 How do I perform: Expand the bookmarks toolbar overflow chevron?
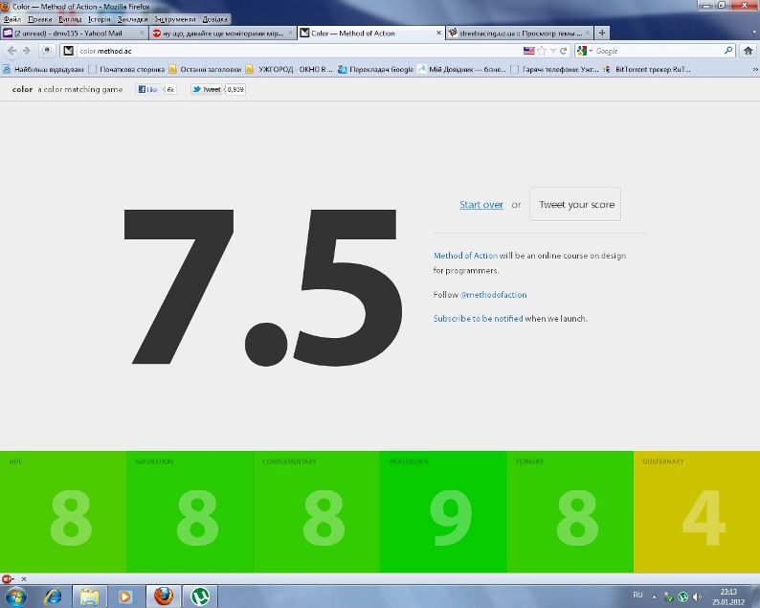[x=752, y=69]
